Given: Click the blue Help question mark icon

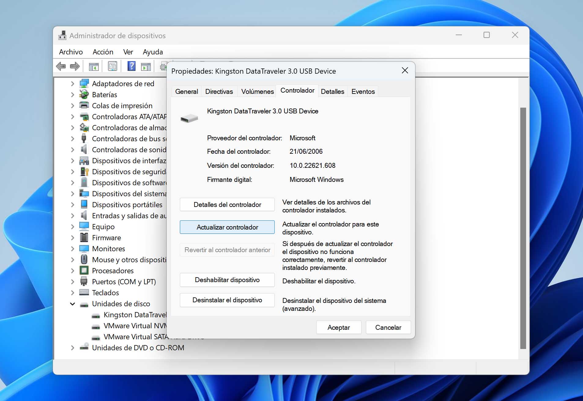Looking at the screenshot, I should (x=132, y=66).
